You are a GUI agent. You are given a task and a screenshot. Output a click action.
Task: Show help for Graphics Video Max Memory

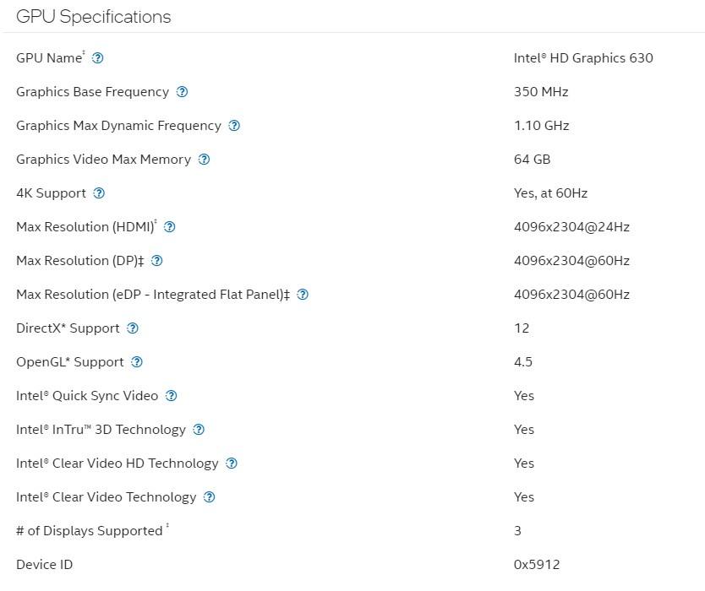pyautogui.click(x=204, y=160)
